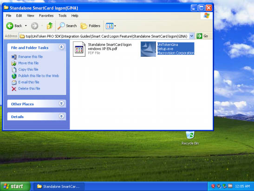Click the Standalone SmartCar... taskbar button

coord(59,186)
